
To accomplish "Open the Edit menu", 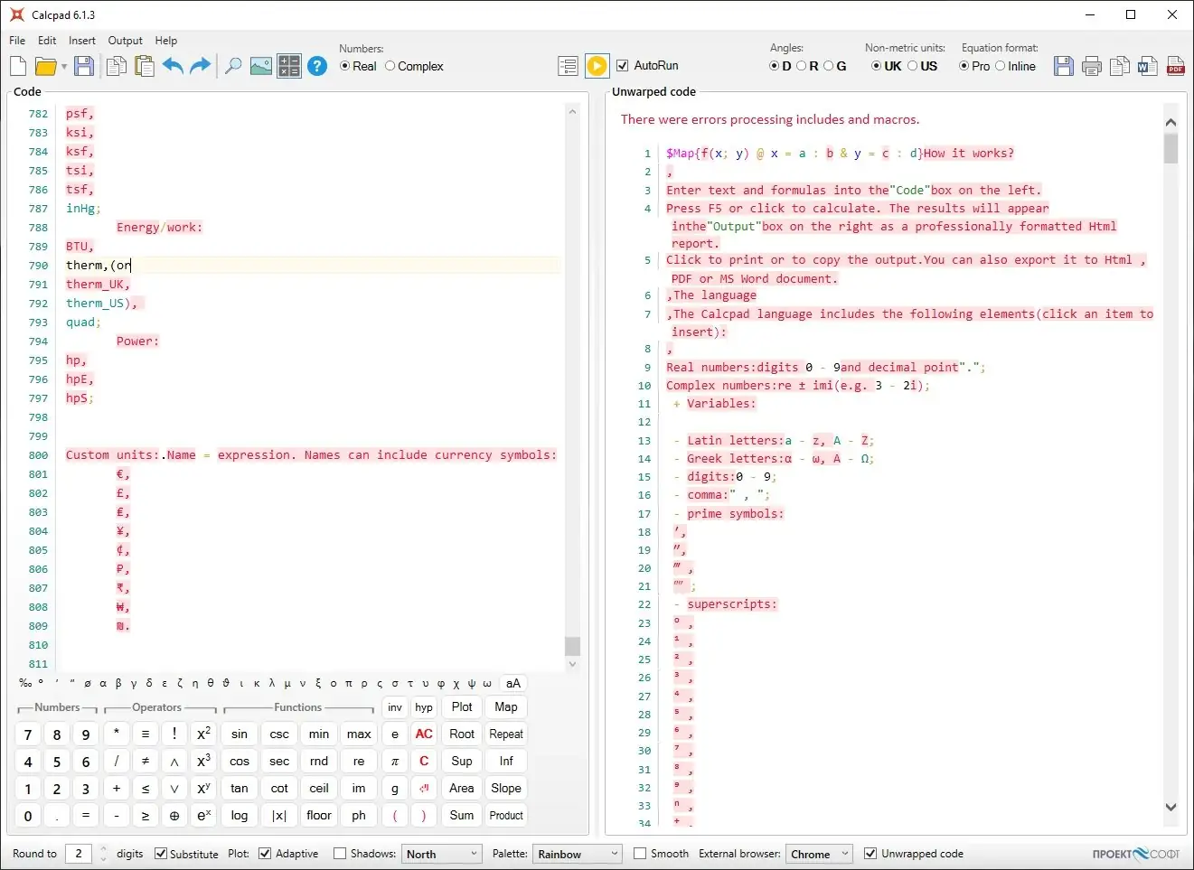I will (47, 41).
